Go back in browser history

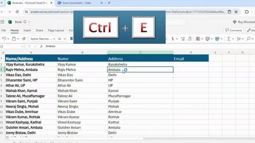(x=2, y=12)
